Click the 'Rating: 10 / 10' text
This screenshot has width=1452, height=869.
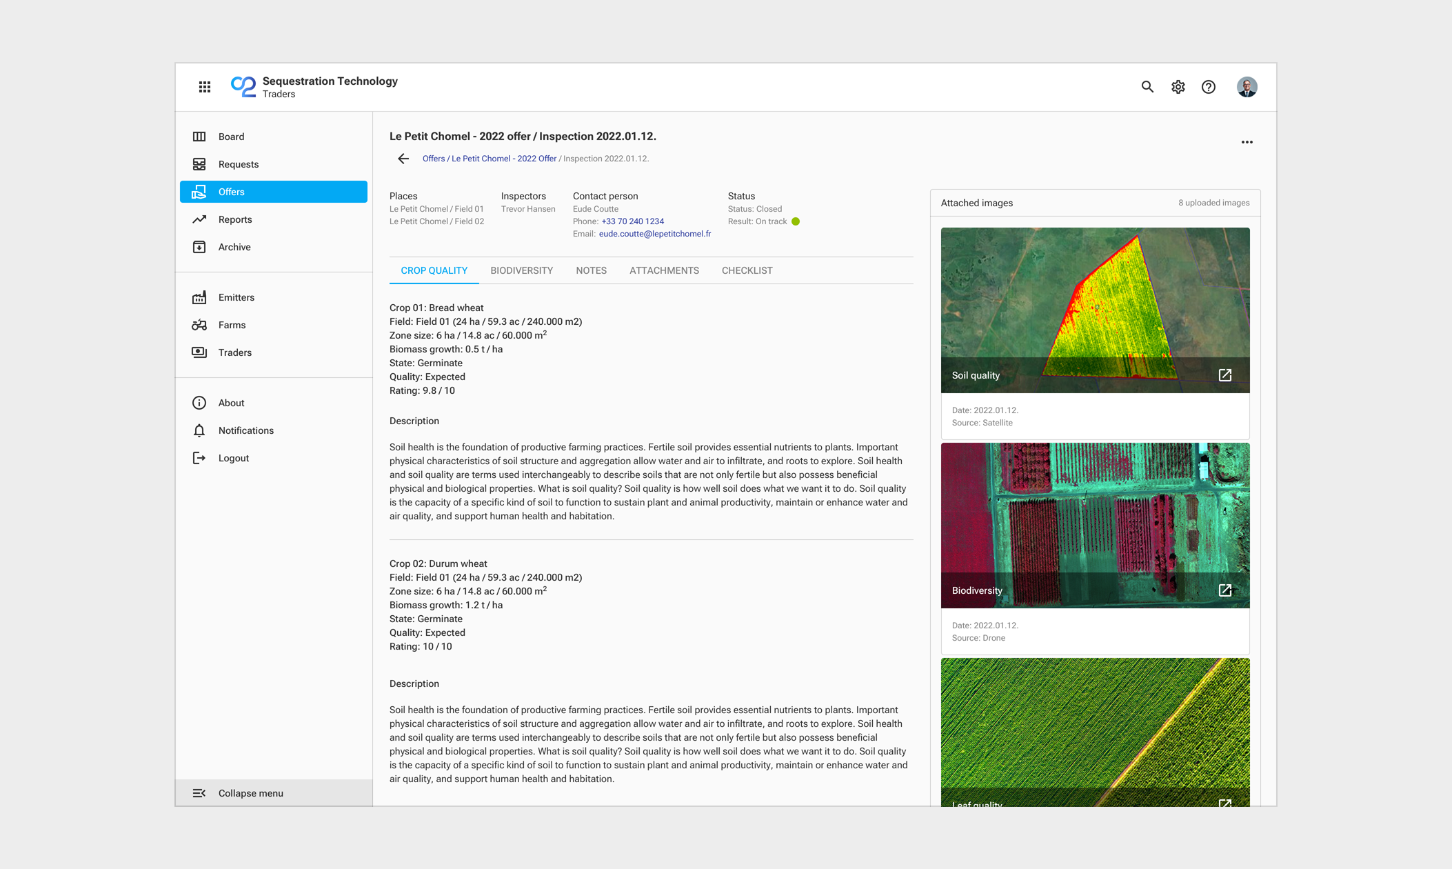pos(421,646)
